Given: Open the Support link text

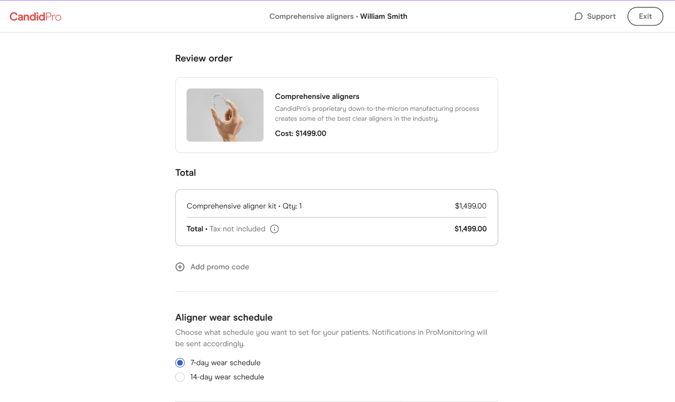Looking at the screenshot, I should point(601,16).
